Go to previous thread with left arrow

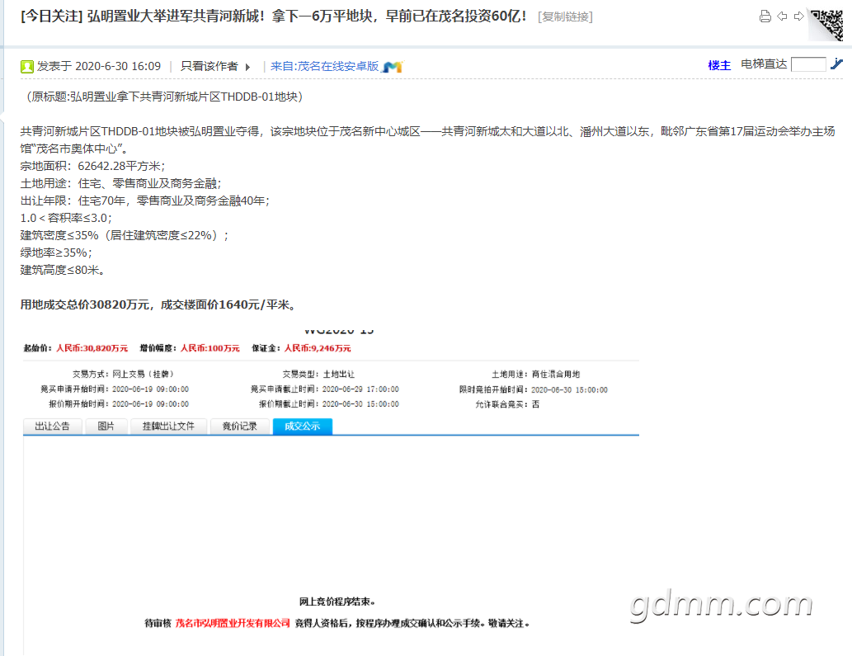tap(782, 17)
